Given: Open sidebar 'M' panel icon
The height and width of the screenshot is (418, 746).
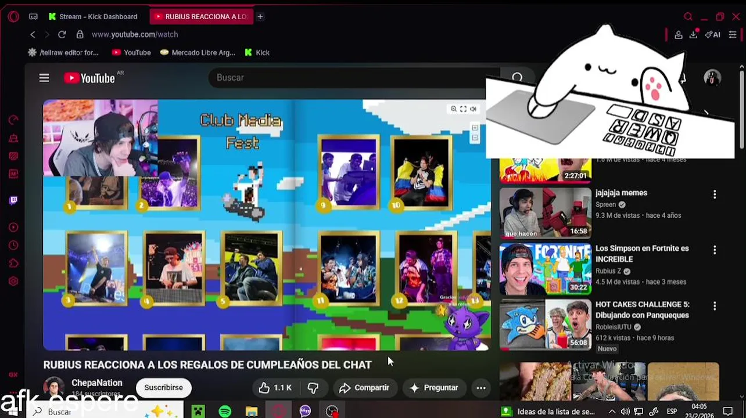Looking at the screenshot, I should [x=13, y=174].
